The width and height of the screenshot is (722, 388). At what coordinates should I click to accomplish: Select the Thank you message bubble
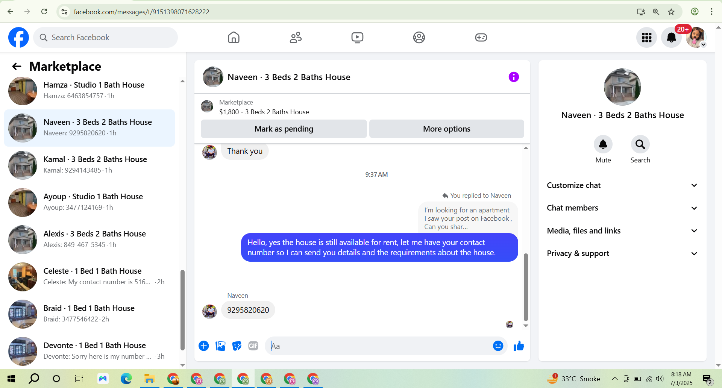pyautogui.click(x=245, y=151)
